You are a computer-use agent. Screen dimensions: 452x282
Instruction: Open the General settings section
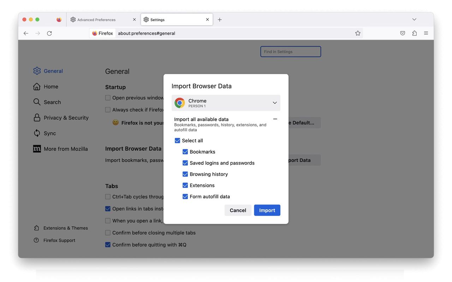pos(37,71)
